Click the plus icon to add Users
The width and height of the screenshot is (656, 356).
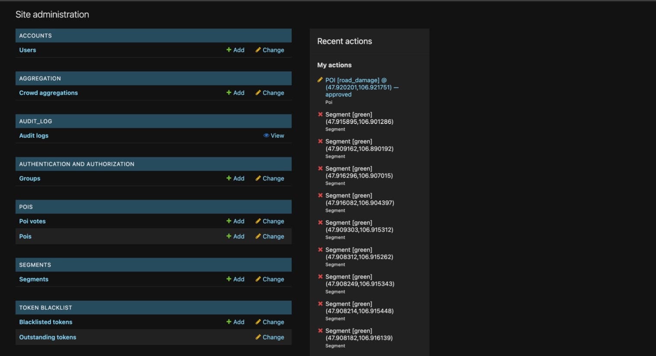(x=229, y=50)
